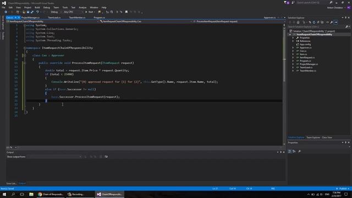Open the member dropdown showing ProcessItemRequest
352x198 pixels.
tap(239, 21)
